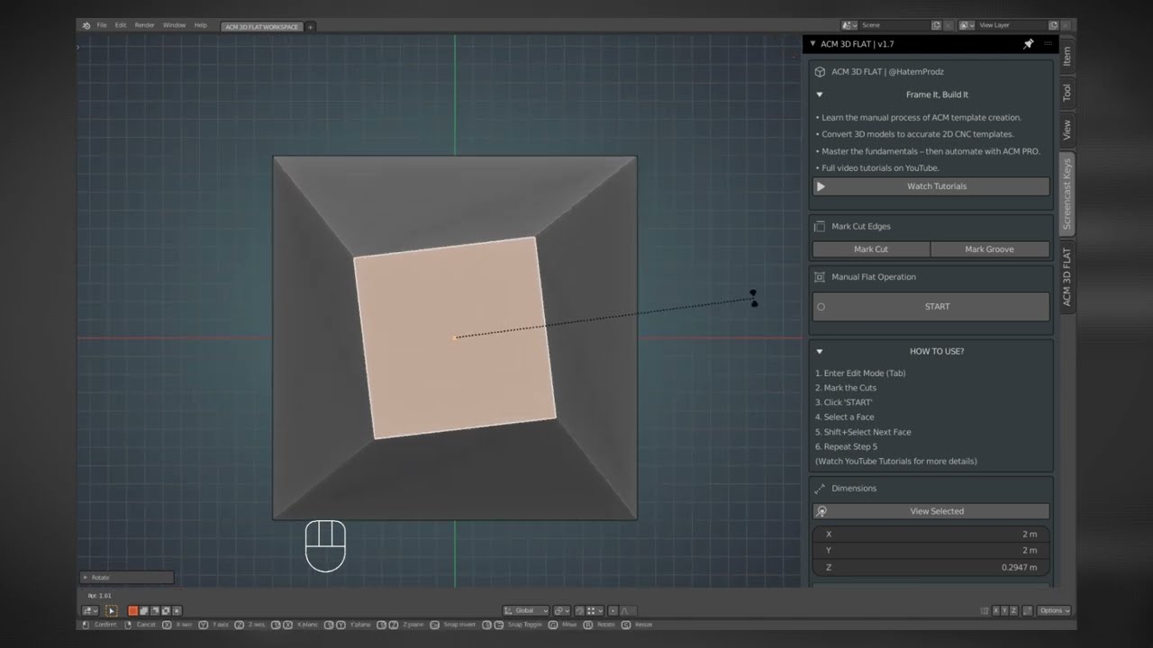Screen dimensions: 1153x648
Task: Collapse the HOW TO USE? section
Action: pyautogui.click(x=820, y=351)
